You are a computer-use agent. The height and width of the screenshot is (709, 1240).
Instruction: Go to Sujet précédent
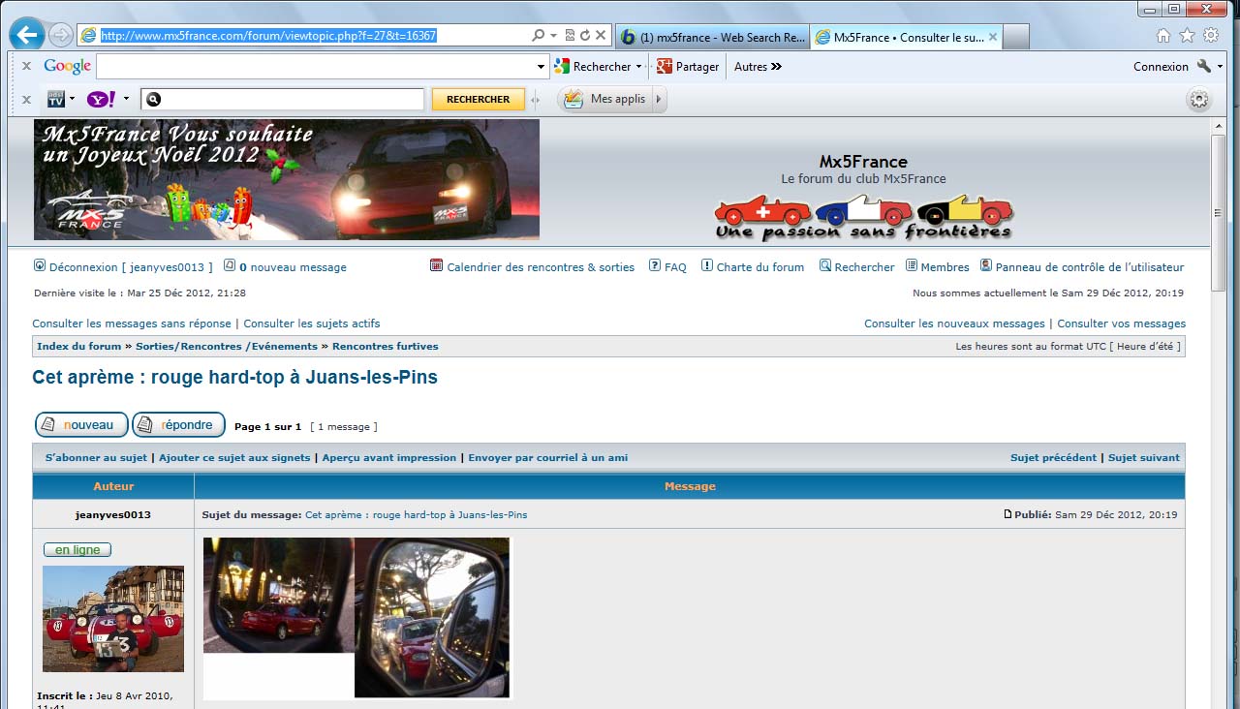coord(1054,457)
